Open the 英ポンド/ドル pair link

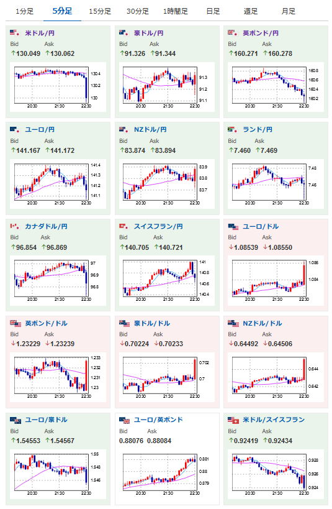coord(47,323)
